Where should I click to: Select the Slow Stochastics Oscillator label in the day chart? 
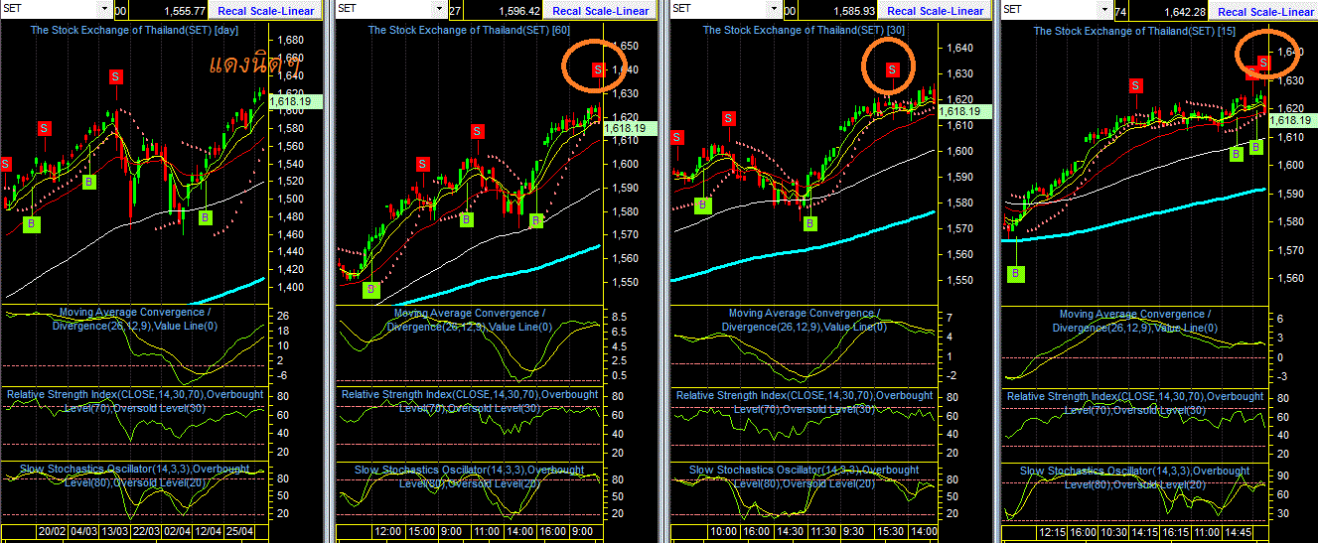[136, 475]
